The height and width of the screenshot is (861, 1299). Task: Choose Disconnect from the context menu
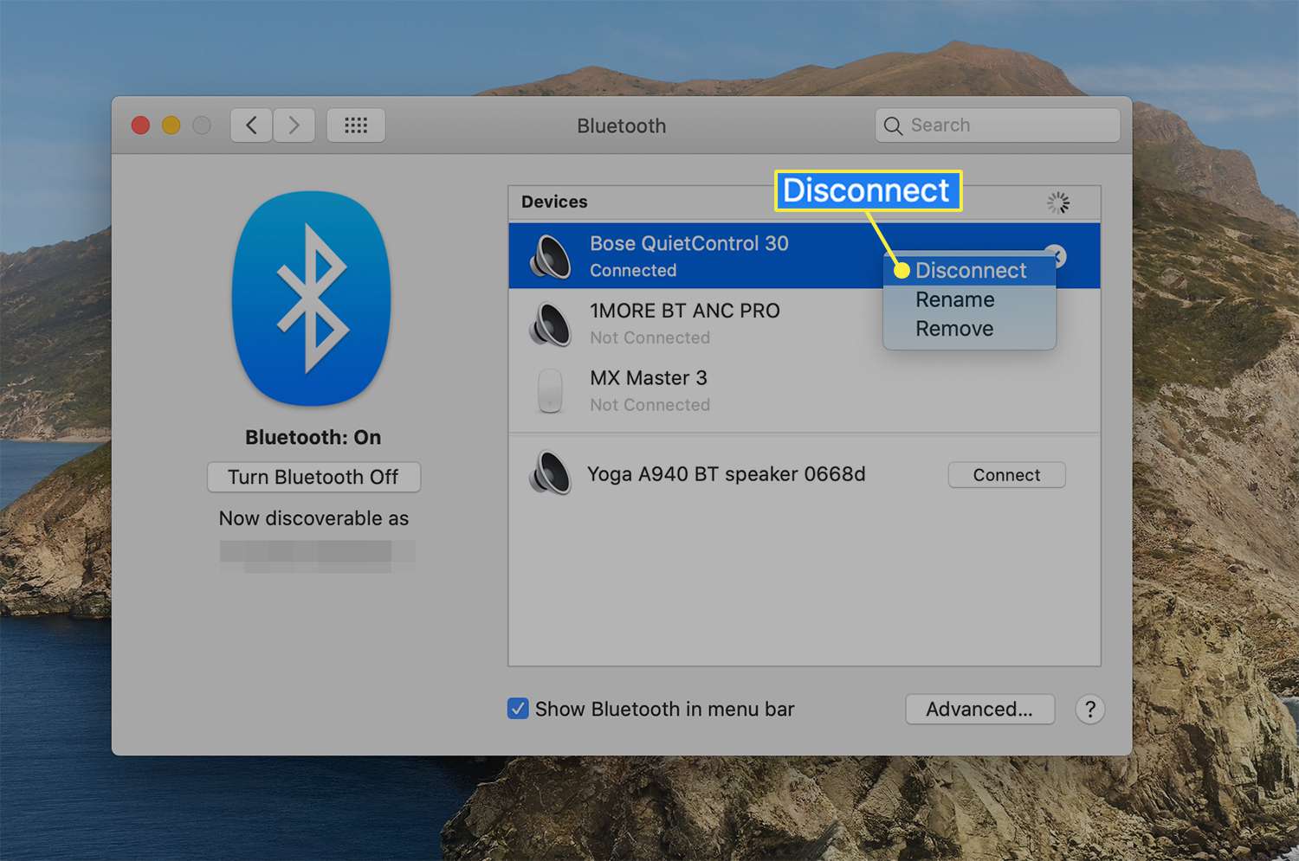pyautogui.click(x=970, y=271)
